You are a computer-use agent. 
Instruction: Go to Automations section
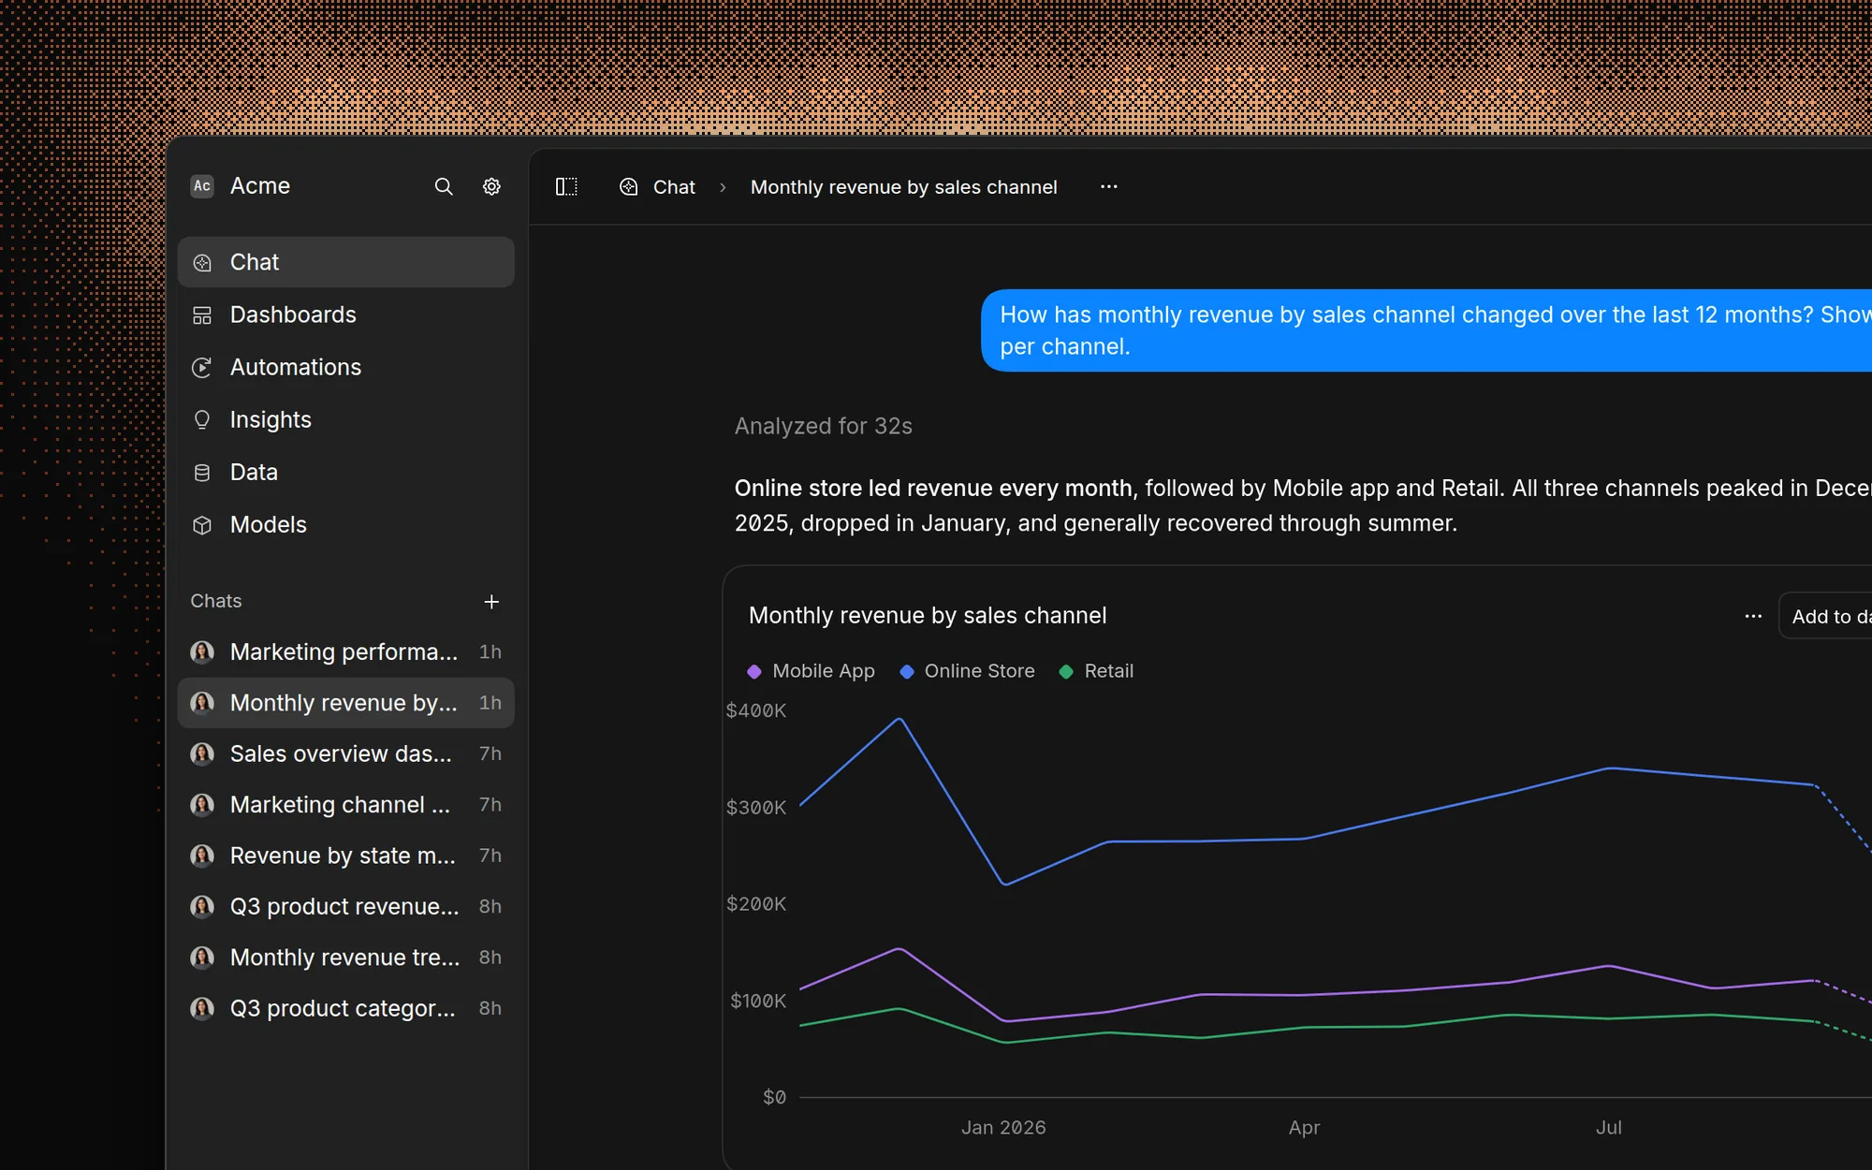346,367
